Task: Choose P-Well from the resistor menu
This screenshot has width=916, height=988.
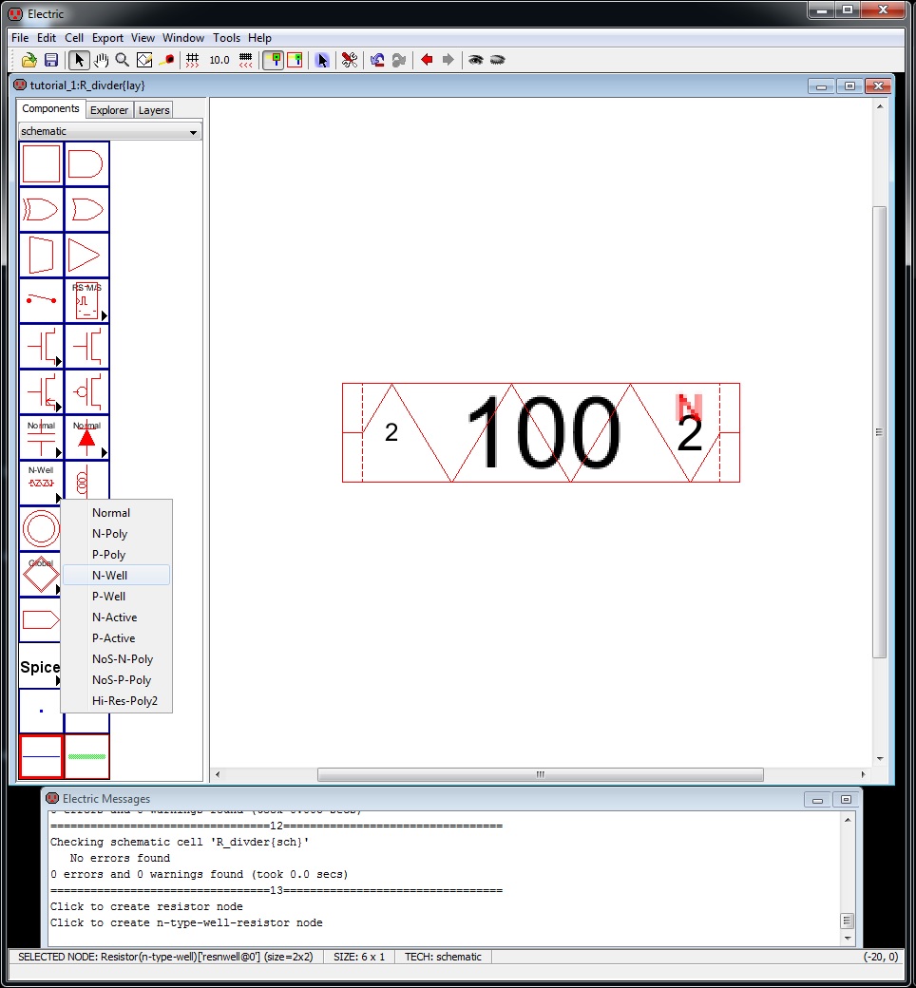Action: pyautogui.click(x=108, y=597)
